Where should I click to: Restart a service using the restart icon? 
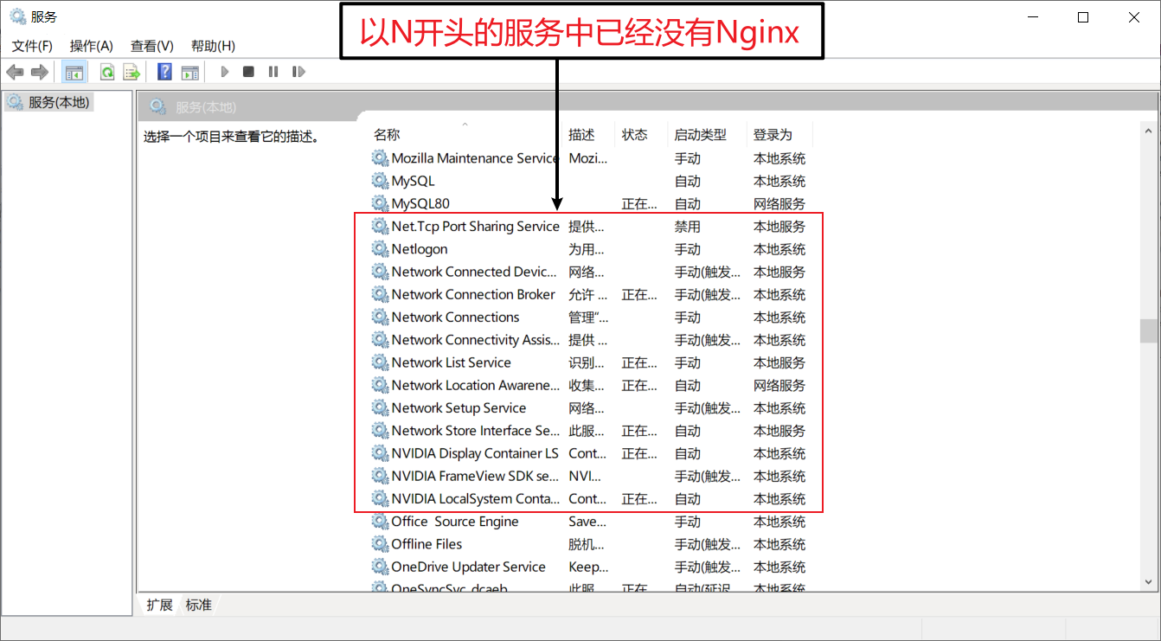[x=298, y=71]
